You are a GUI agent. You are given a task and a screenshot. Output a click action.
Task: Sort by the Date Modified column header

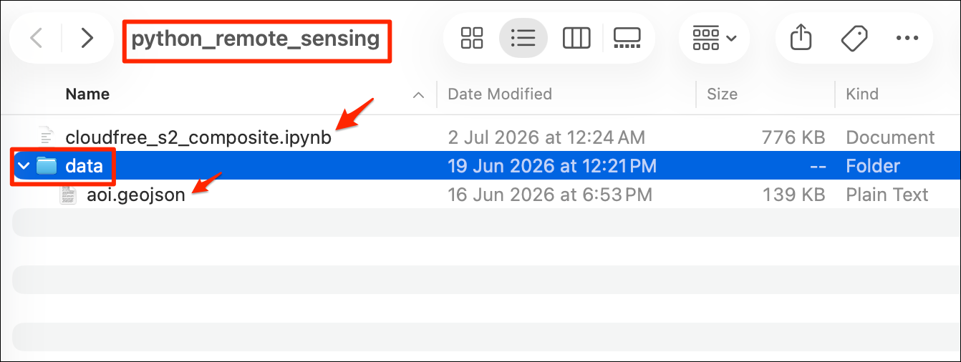(x=500, y=94)
